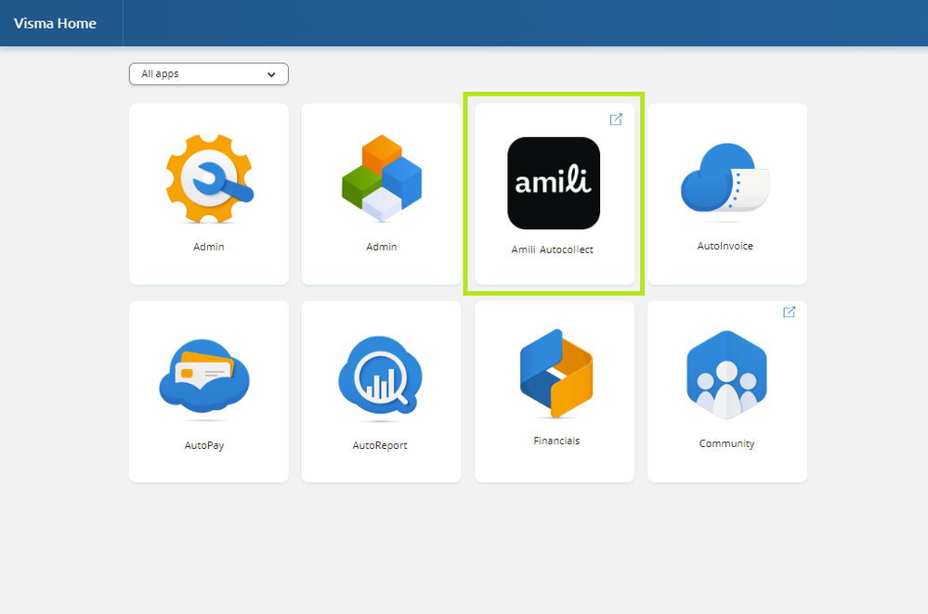Open the Financials blue-orange logo icon

(x=556, y=373)
